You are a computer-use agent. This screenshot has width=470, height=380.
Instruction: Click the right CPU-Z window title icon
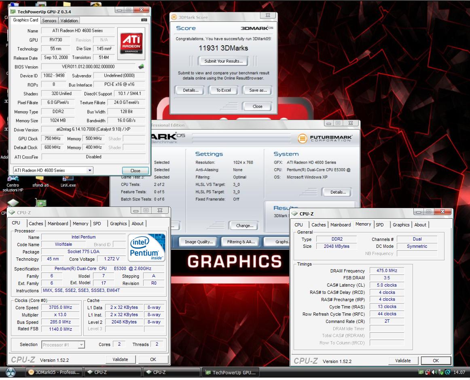click(x=294, y=214)
